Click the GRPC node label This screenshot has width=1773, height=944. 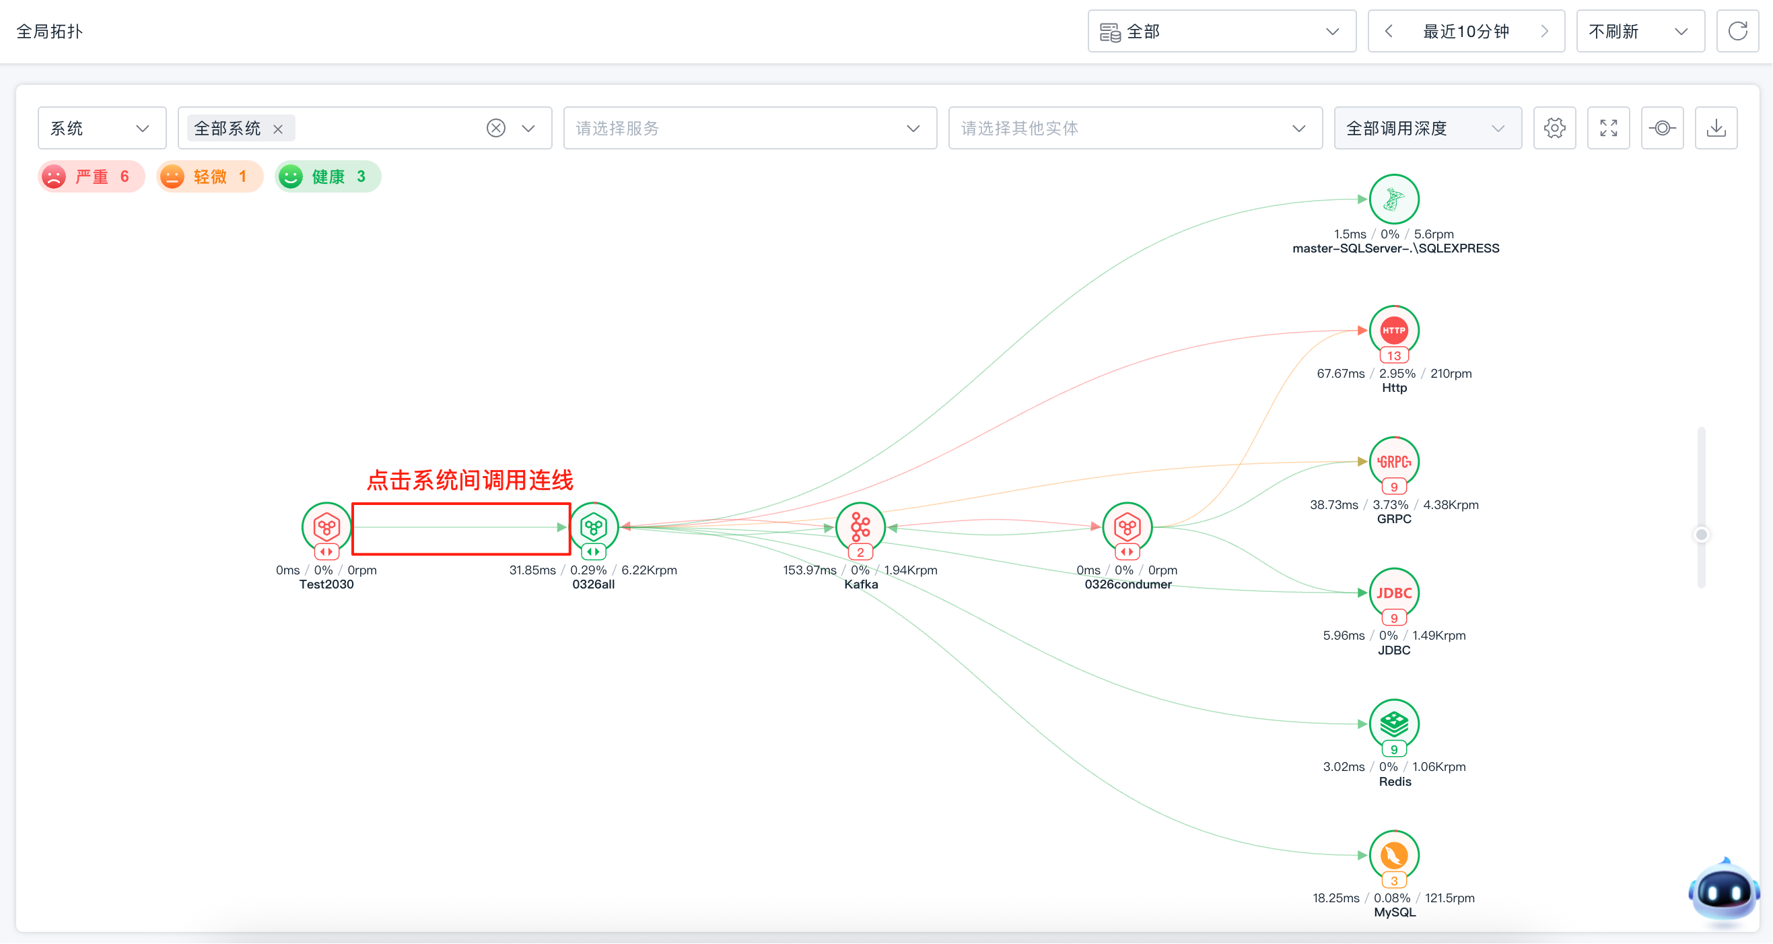(1395, 519)
